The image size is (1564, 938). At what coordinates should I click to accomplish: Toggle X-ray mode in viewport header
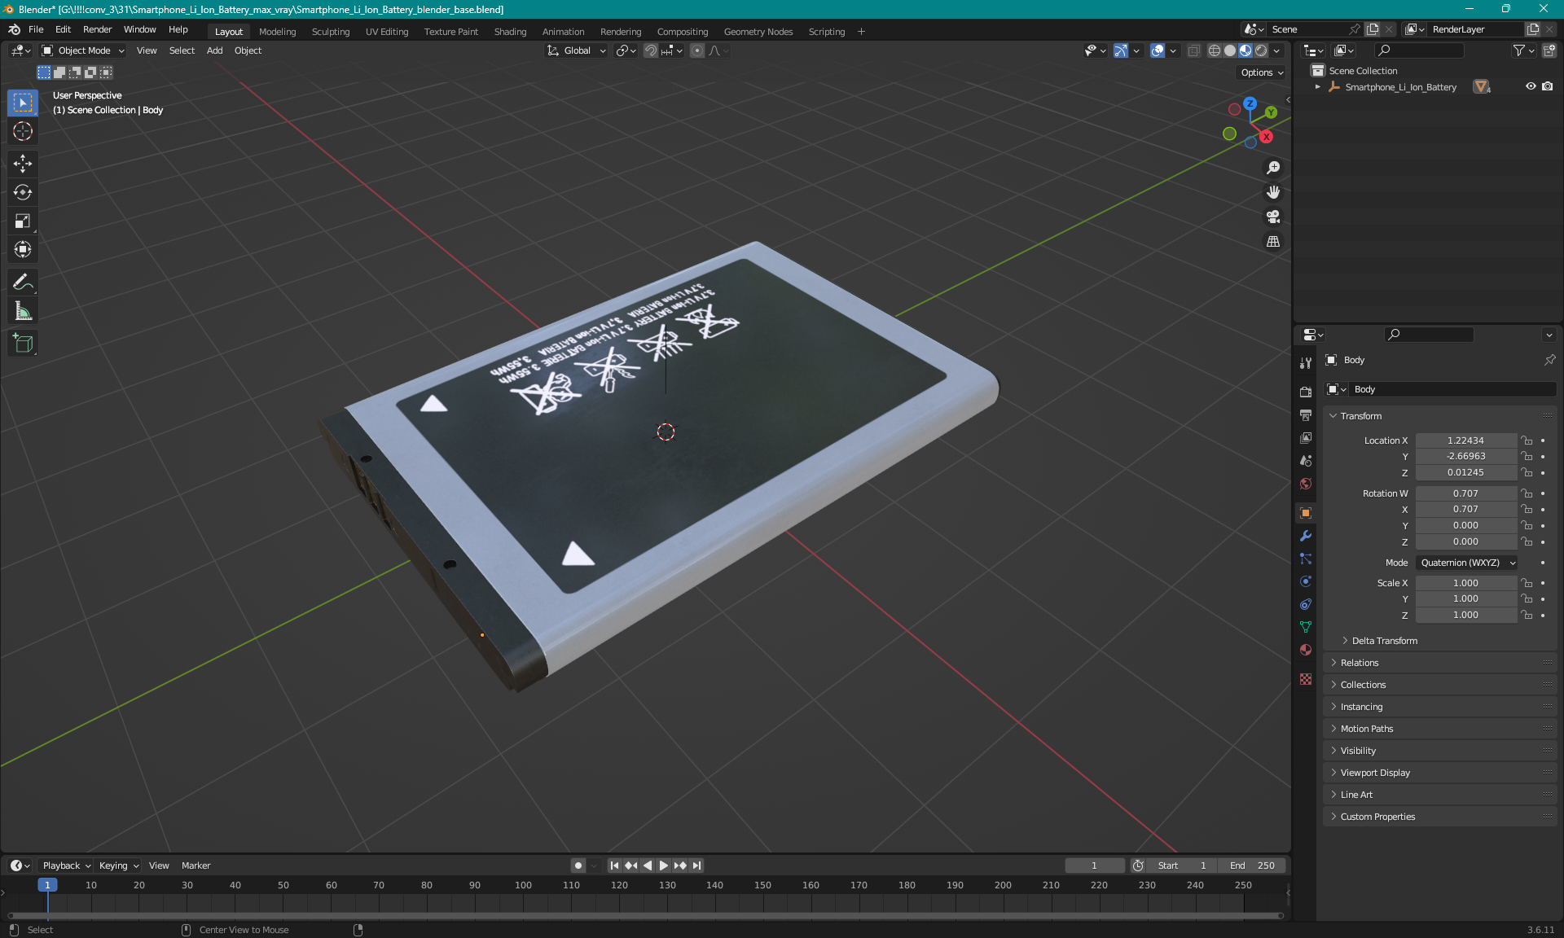[x=1193, y=50]
